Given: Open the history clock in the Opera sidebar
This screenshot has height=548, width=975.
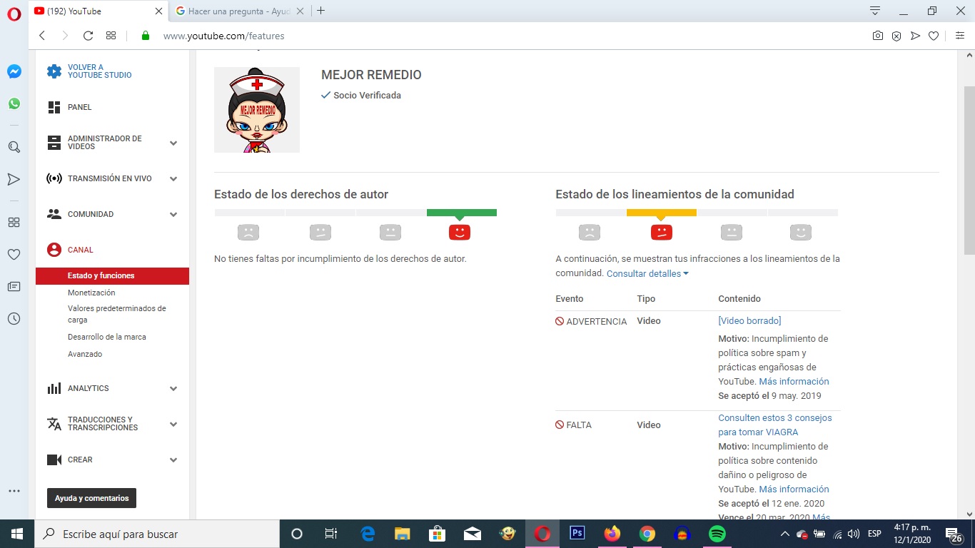Looking at the screenshot, I should 14,319.
